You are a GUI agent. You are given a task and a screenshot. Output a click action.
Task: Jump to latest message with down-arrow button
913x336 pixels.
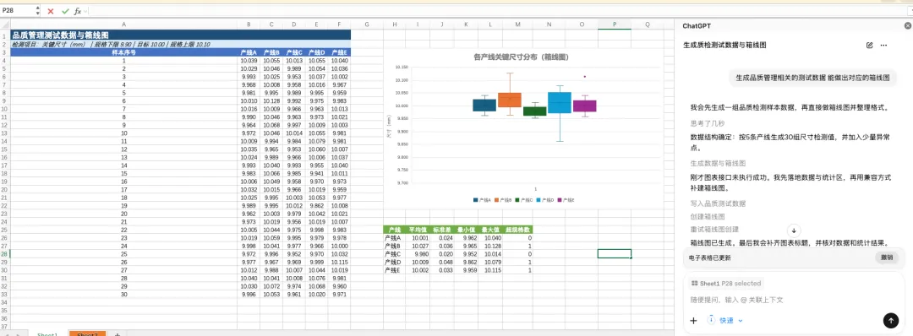click(794, 230)
